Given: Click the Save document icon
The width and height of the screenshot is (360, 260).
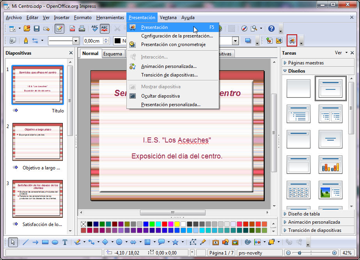Looking at the screenshot, I should (37, 29).
